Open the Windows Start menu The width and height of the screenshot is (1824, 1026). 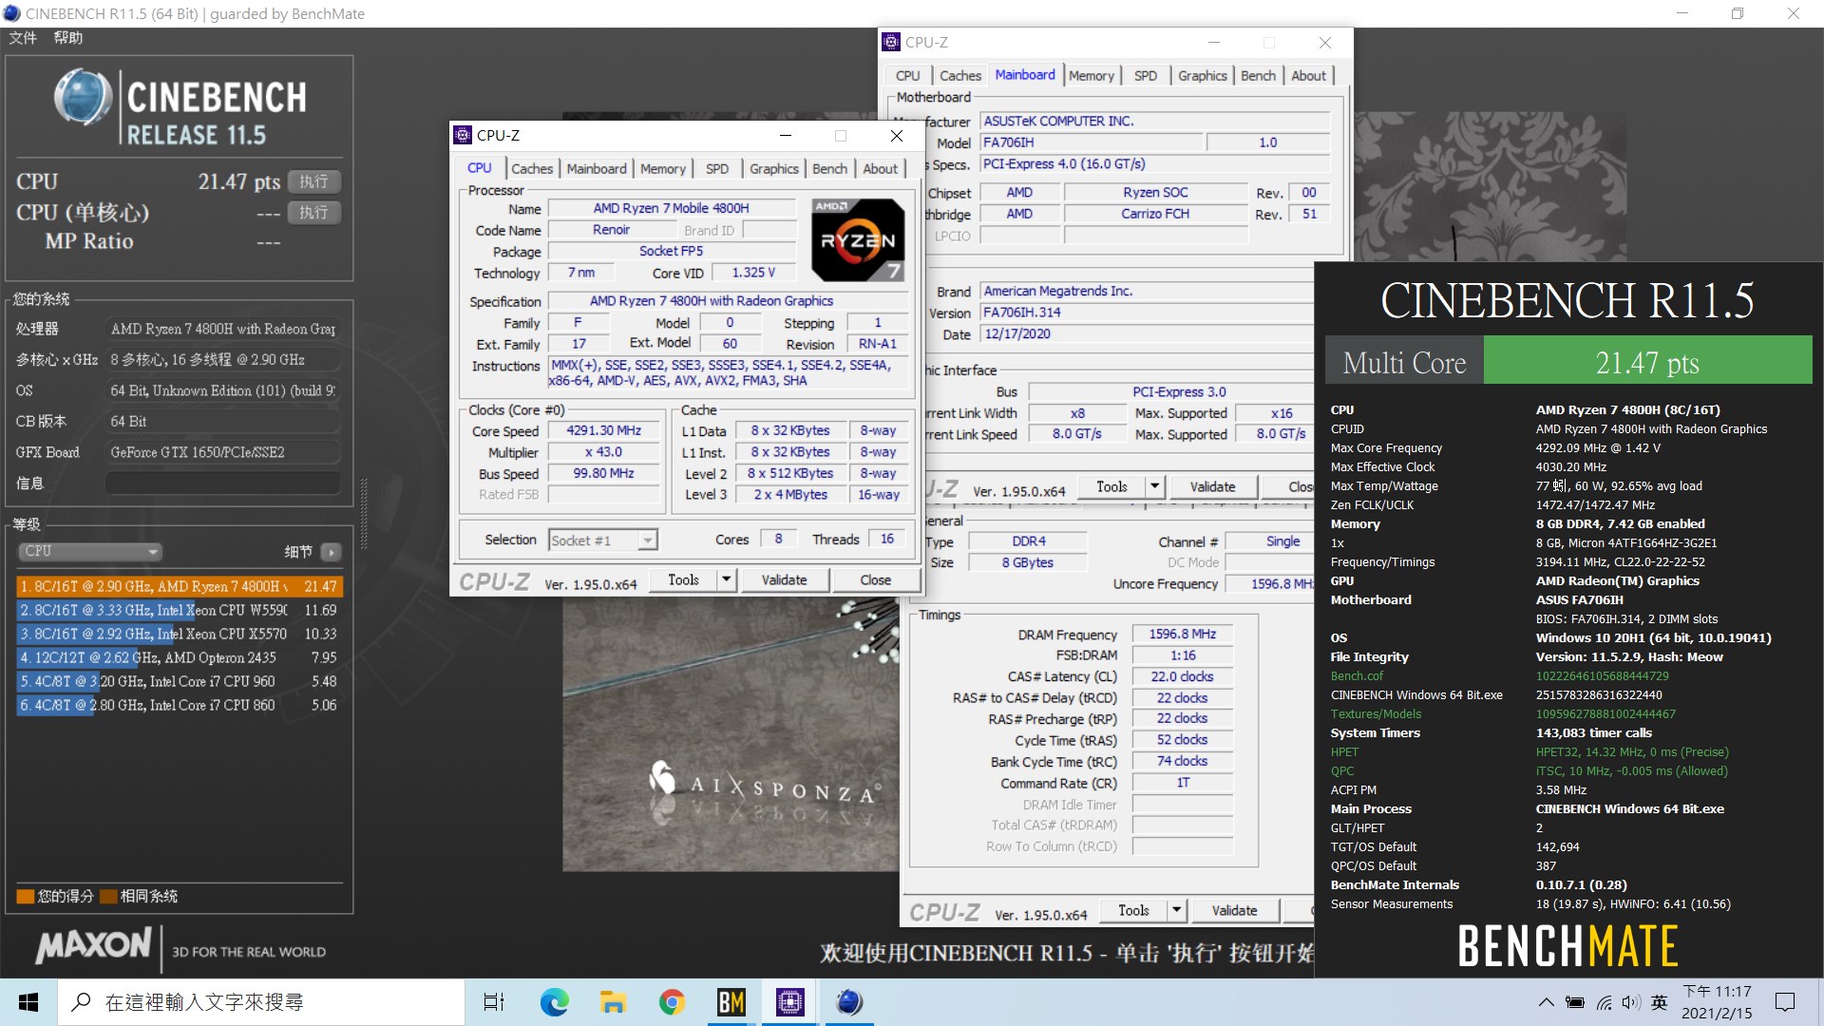click(x=28, y=1002)
